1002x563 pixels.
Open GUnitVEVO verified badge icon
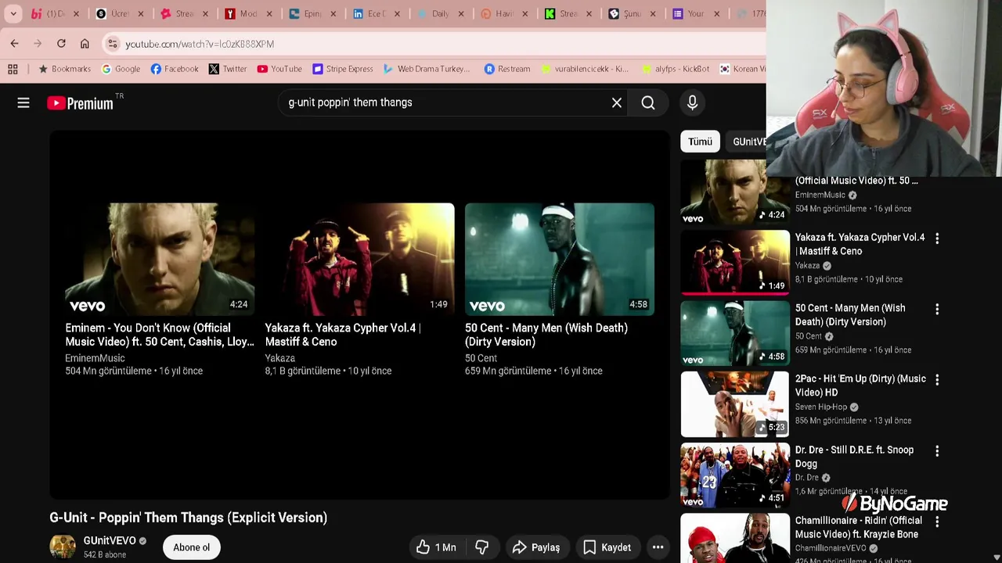coord(142,541)
